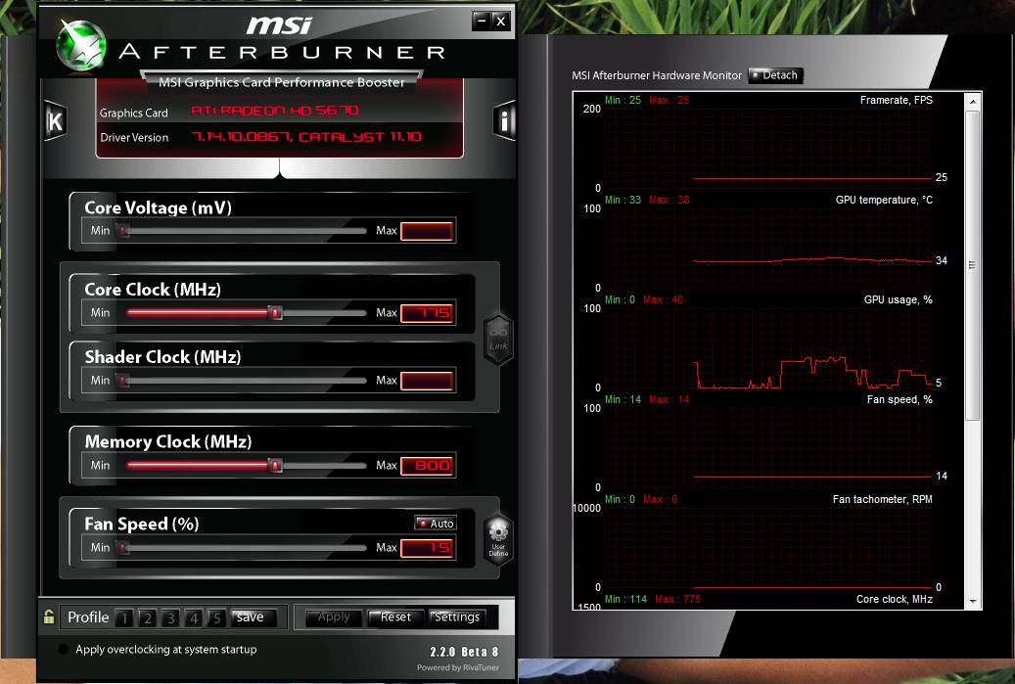This screenshot has width=1015, height=684.
Task: Open the information i button
Action: coord(504,120)
